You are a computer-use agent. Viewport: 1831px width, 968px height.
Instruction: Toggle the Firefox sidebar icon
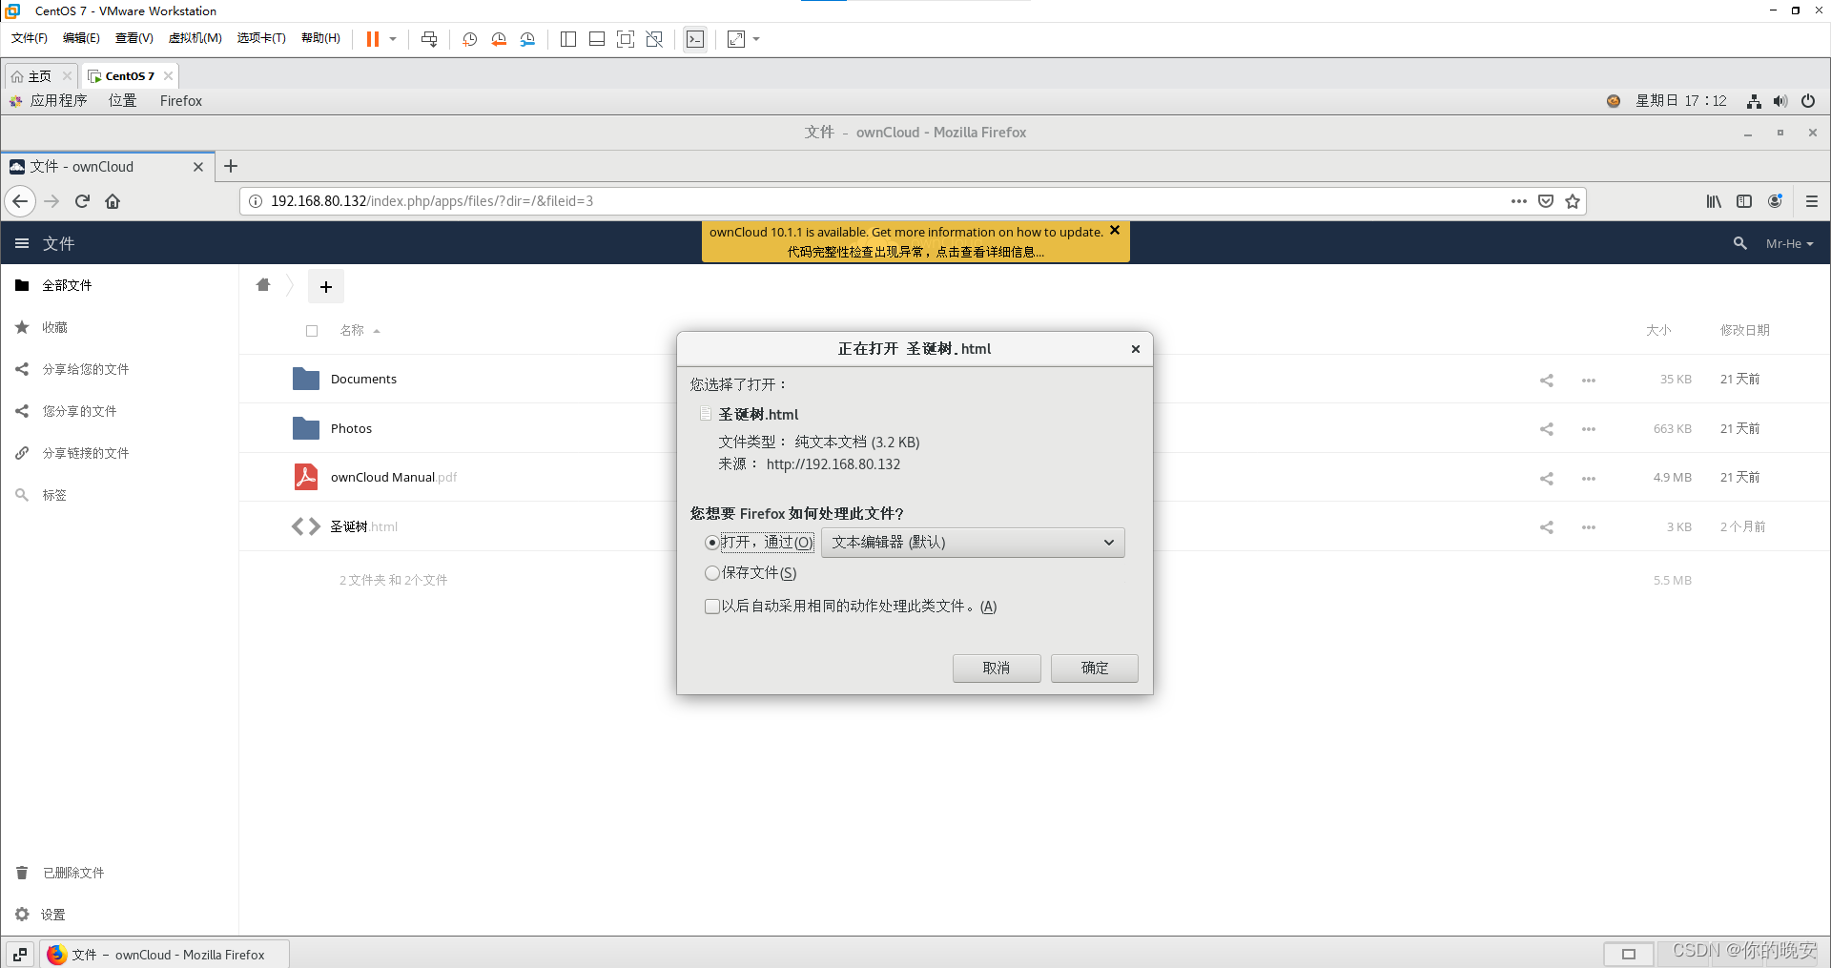[x=1744, y=201]
